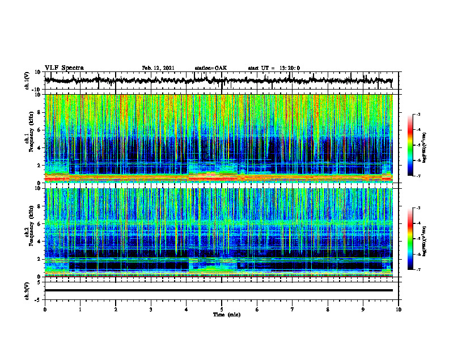The height and width of the screenshot is (347, 449).
Task: Click the "Time (min)" x-axis label
Action: point(227,315)
